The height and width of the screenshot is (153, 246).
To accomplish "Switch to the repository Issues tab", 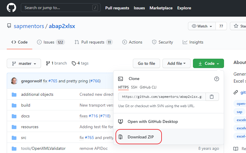I will tap(51, 42).
